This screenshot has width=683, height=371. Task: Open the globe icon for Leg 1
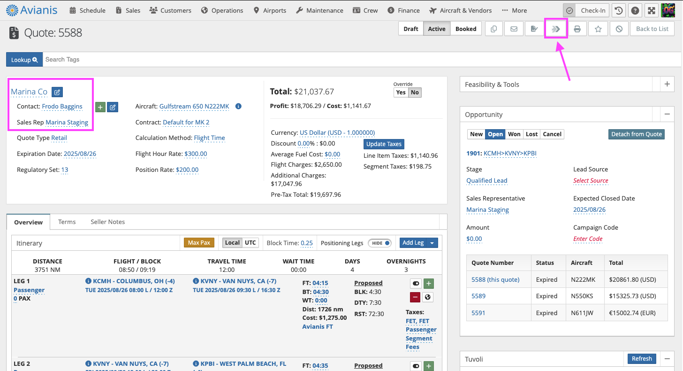(427, 297)
